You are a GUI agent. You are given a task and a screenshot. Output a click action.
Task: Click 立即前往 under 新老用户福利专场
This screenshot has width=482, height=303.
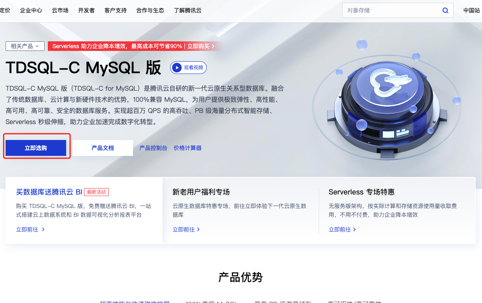[186, 229]
